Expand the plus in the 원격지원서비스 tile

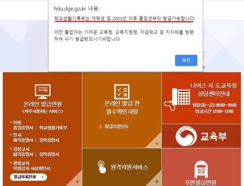coord(157,182)
